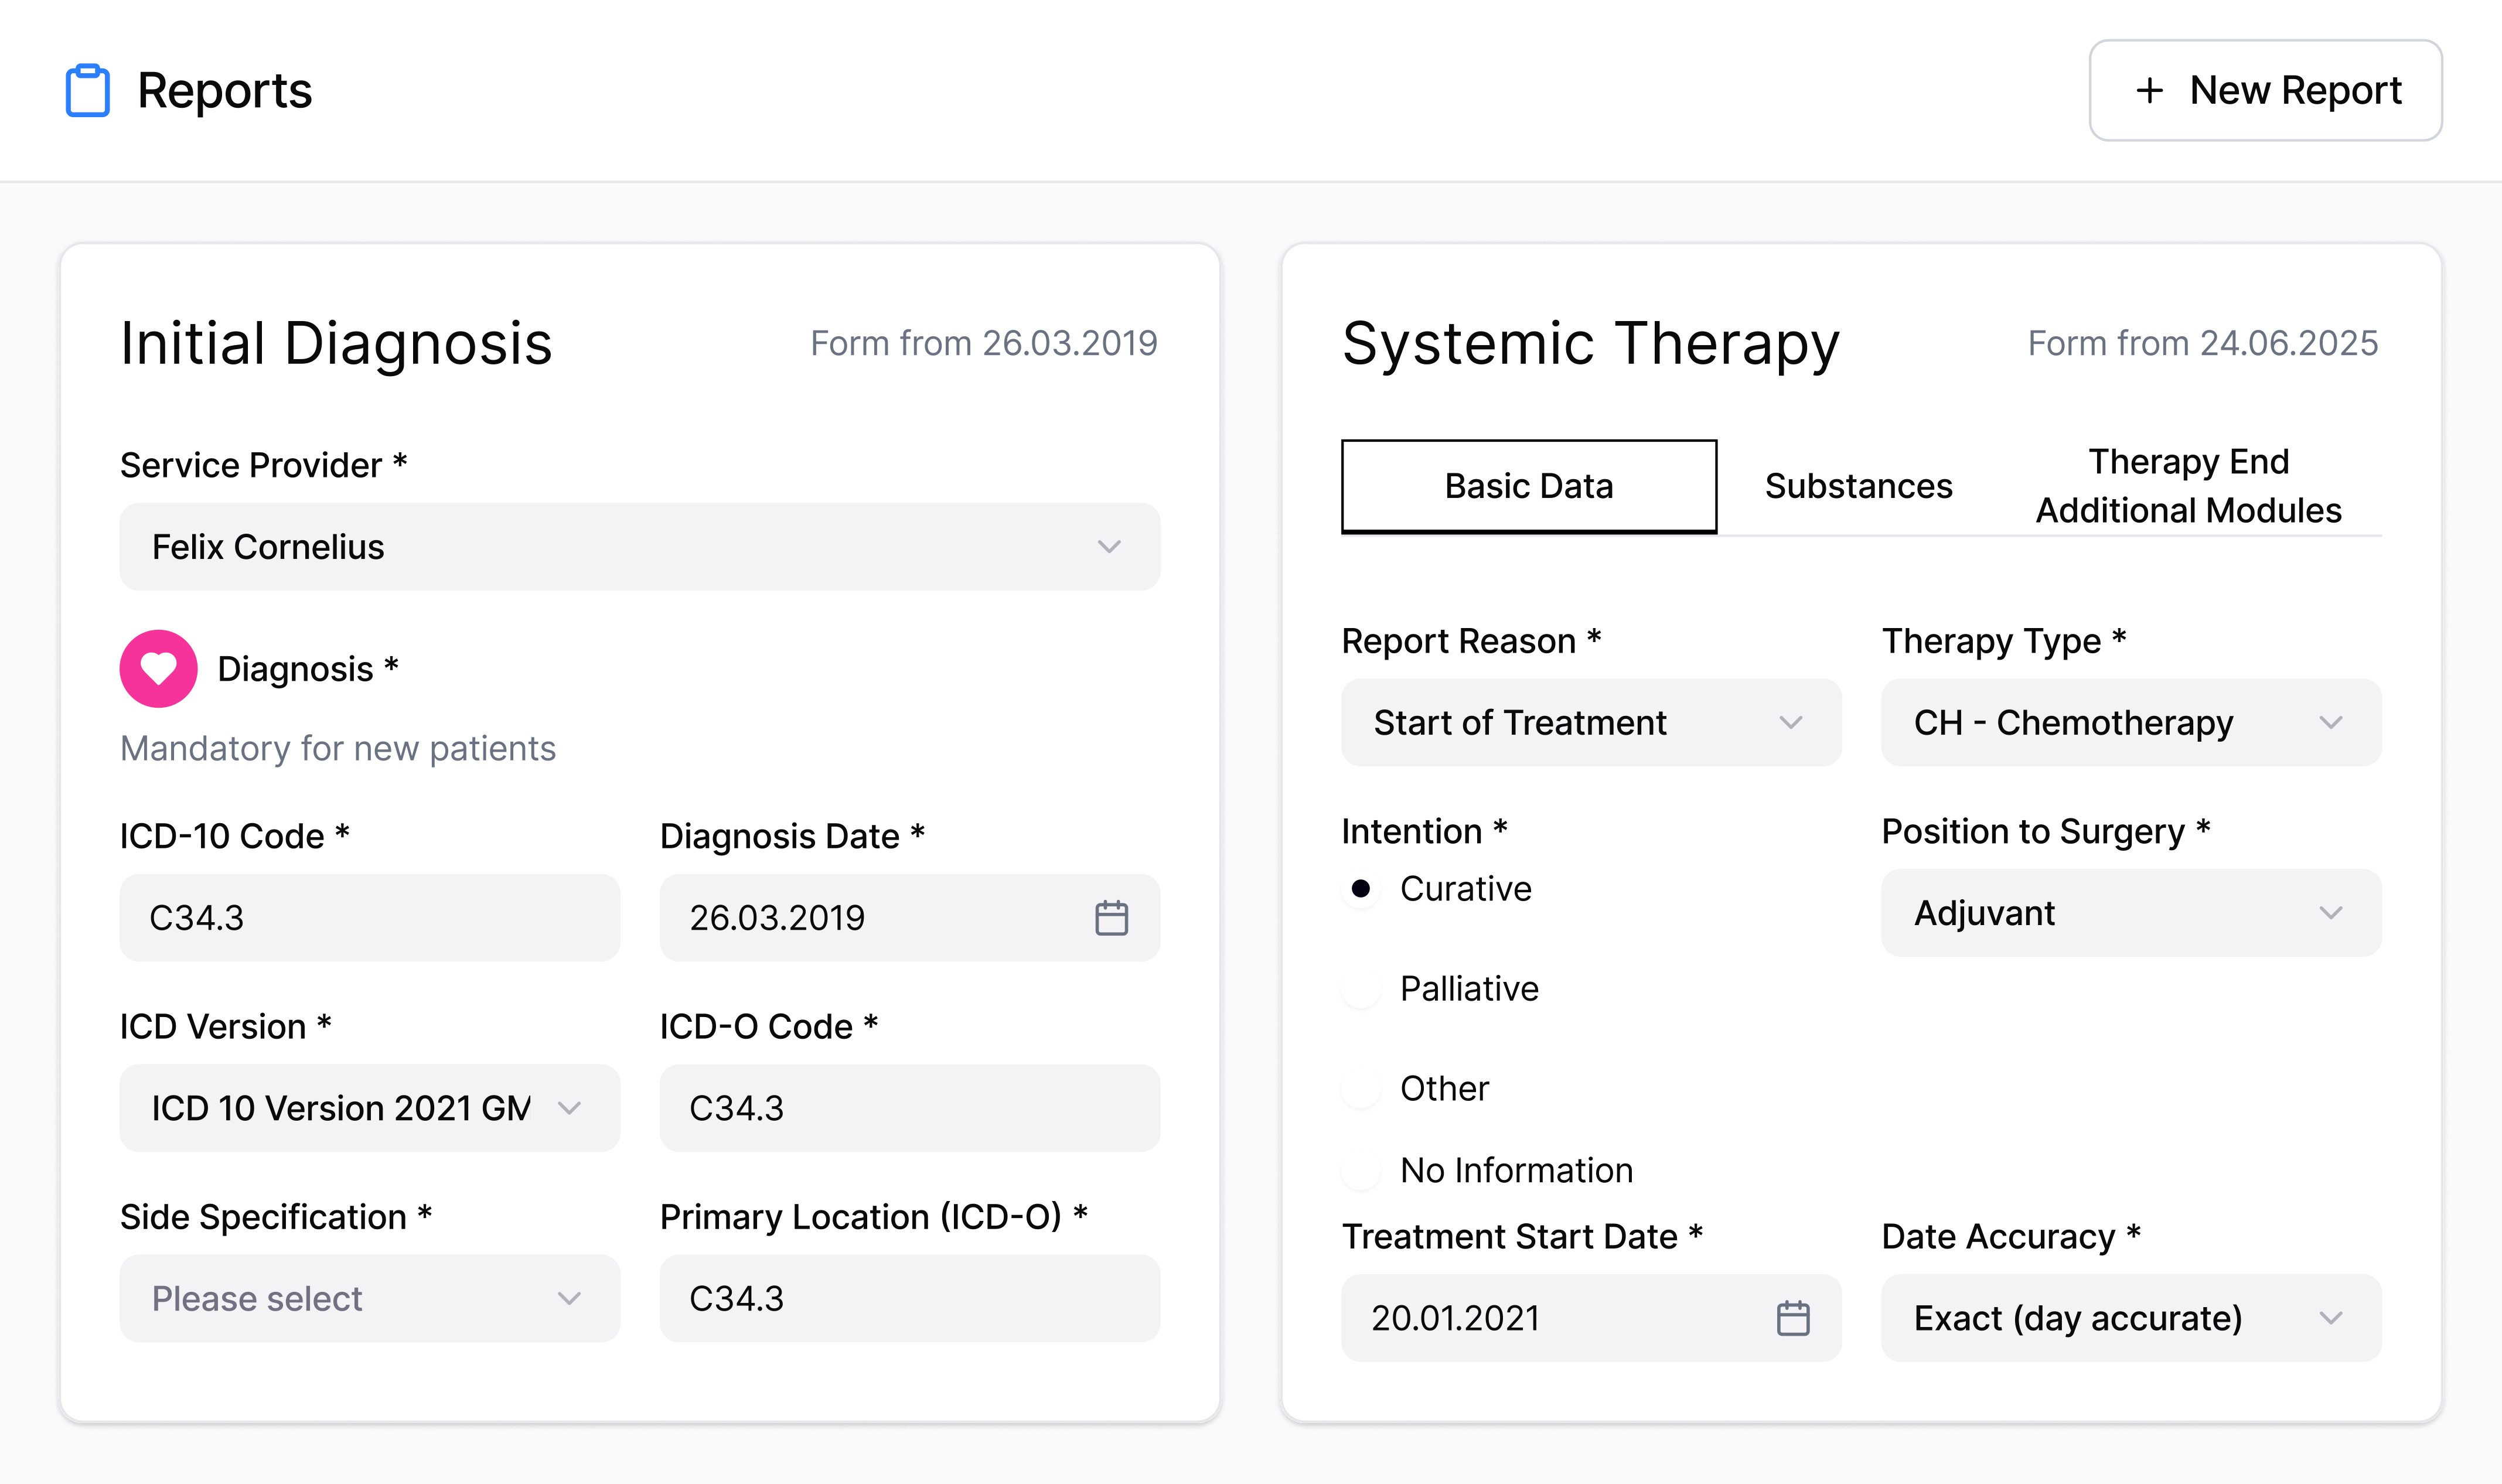
Task: Open the Report Reason dropdown
Action: click(x=1590, y=722)
